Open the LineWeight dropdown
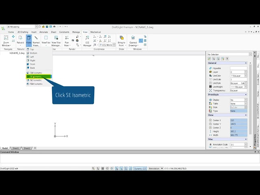 [245, 87]
